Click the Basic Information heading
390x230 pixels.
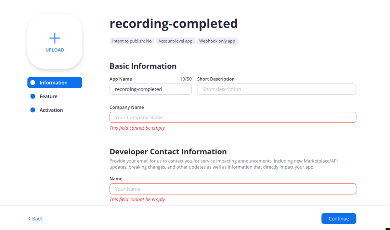click(143, 66)
